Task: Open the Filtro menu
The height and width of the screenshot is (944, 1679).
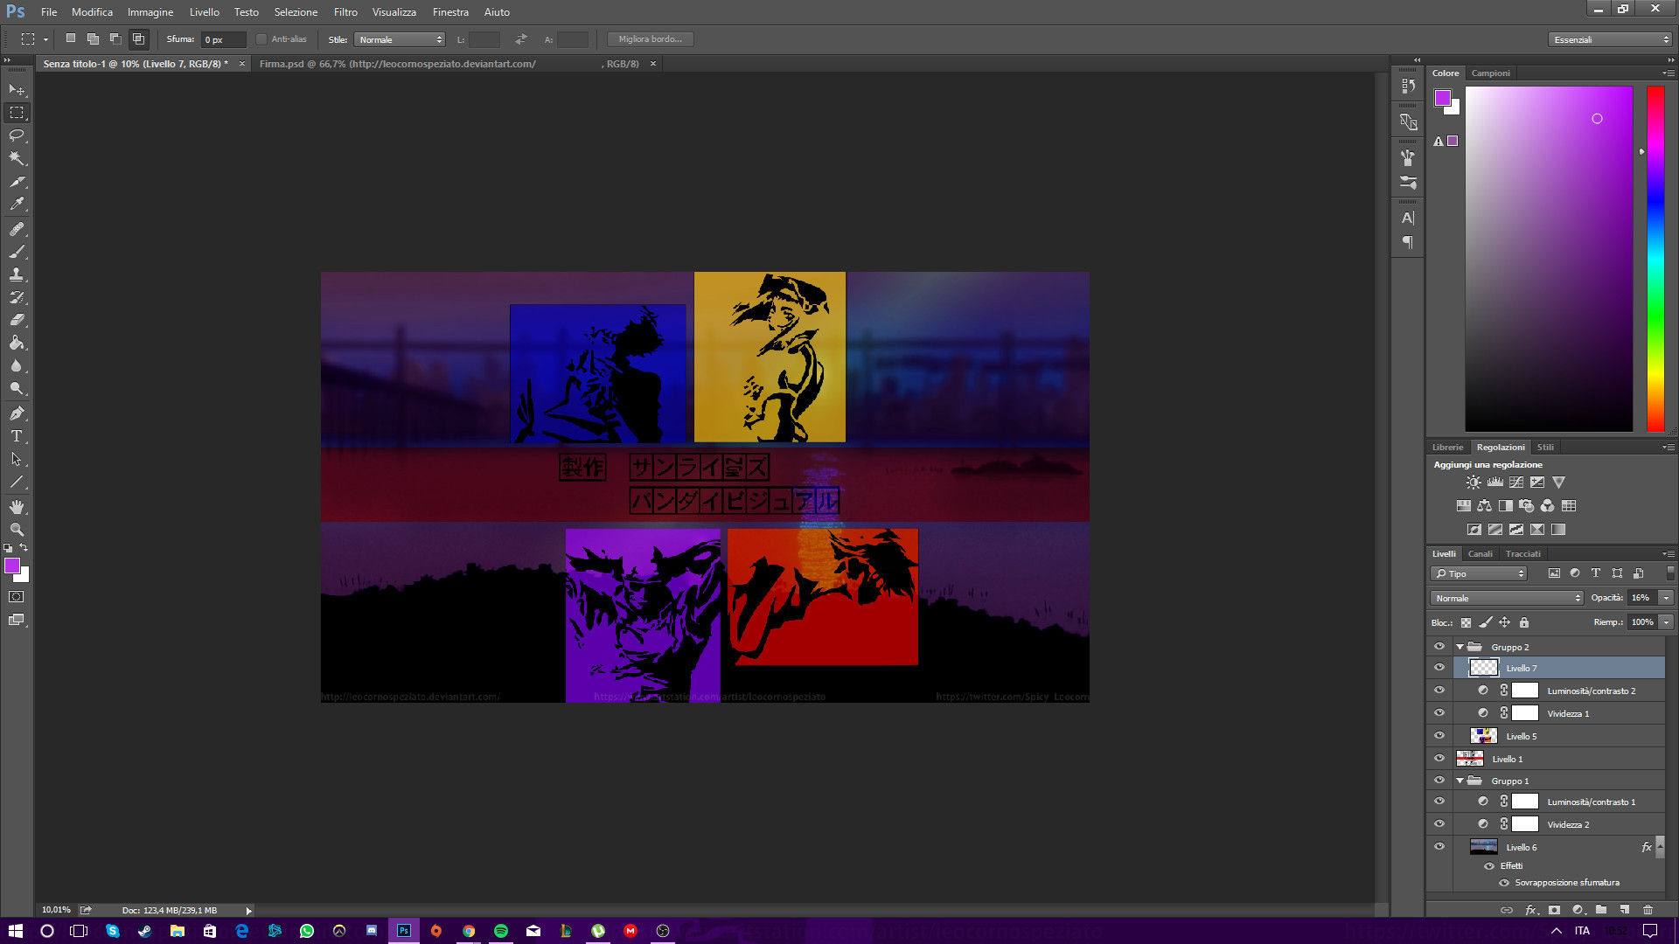Action: pos(345,12)
